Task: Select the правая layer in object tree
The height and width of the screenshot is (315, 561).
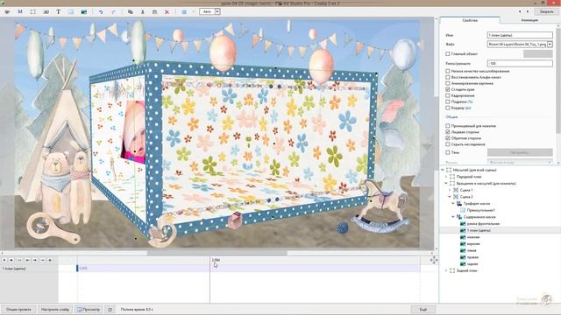Action: (x=472, y=257)
